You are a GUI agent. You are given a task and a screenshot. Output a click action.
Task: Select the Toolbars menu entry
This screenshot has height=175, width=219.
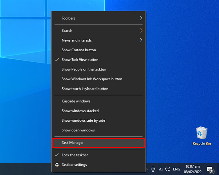tap(99, 18)
